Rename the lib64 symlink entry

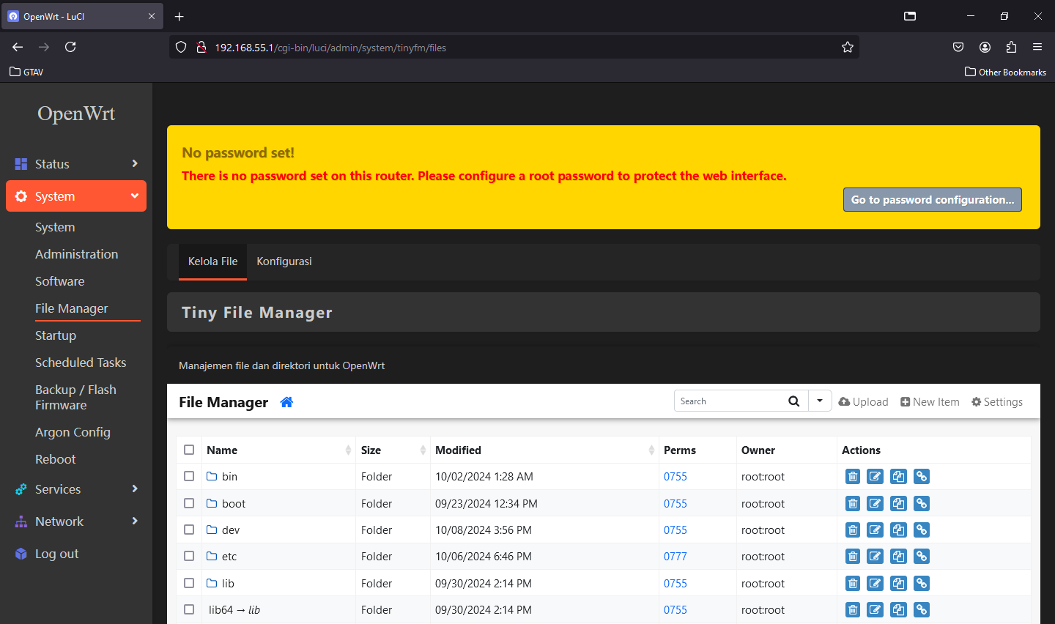[x=876, y=610]
